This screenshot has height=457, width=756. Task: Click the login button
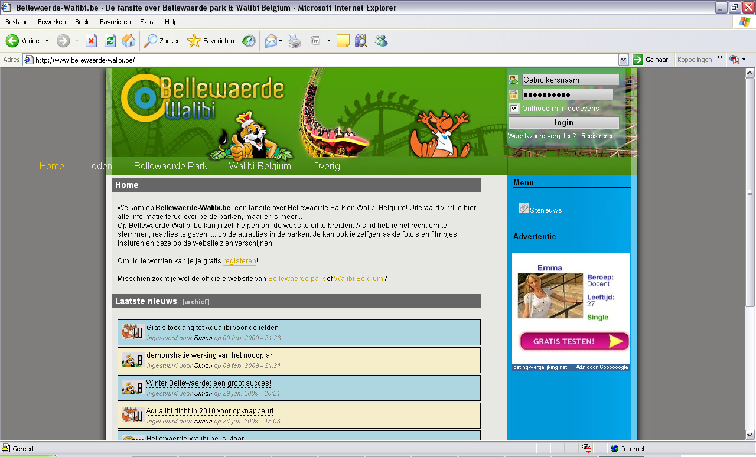563,123
